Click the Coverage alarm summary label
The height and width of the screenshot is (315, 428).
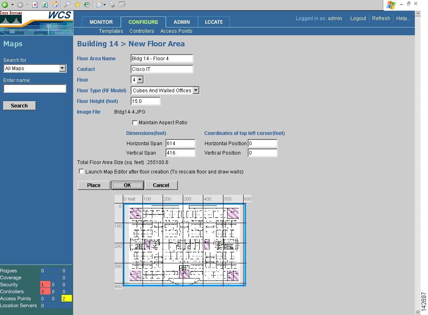[x=11, y=278]
